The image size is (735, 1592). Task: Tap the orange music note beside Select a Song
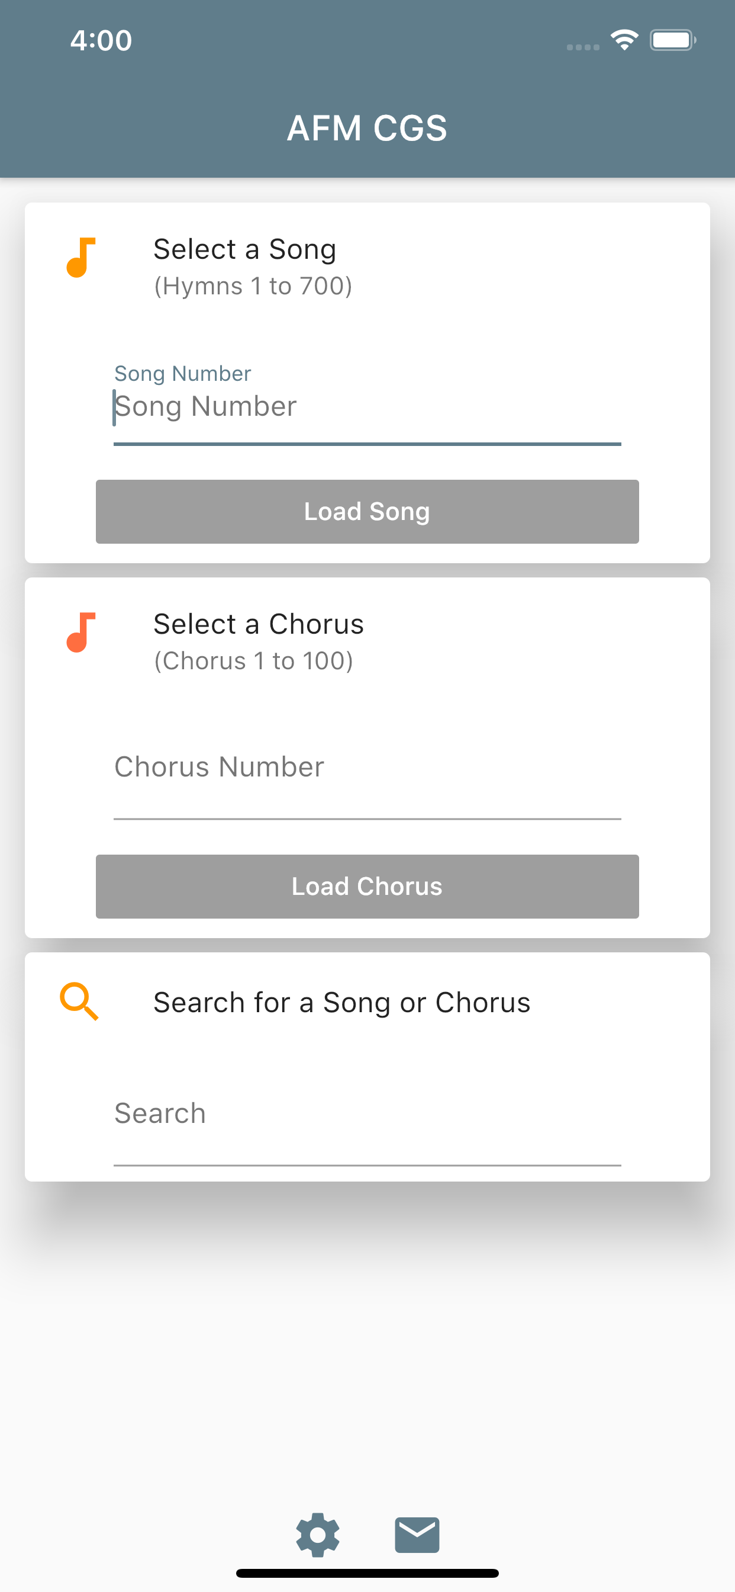81,258
